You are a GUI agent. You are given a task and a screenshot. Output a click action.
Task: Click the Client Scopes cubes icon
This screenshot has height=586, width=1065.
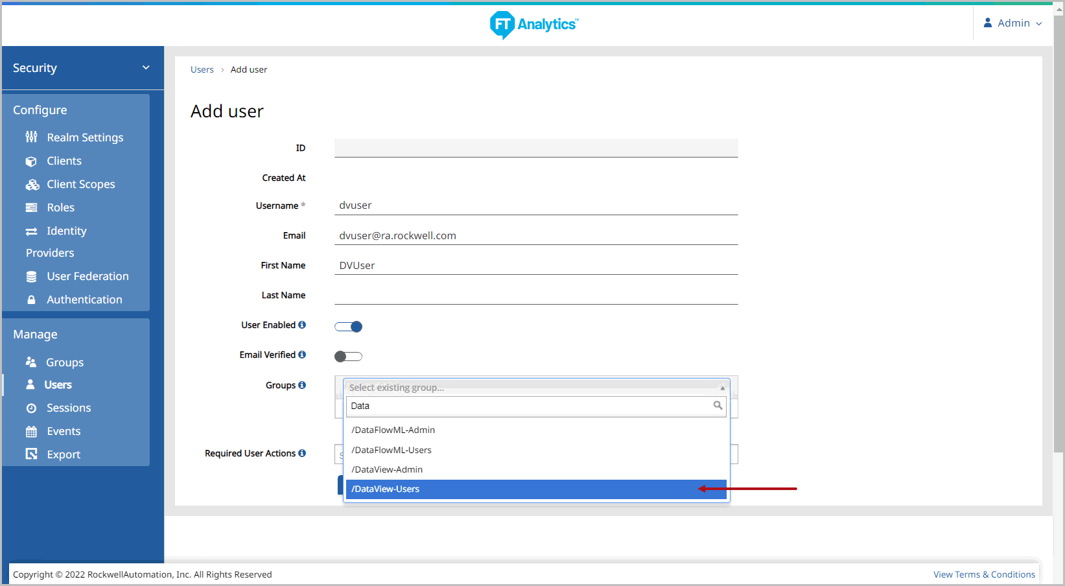point(32,185)
